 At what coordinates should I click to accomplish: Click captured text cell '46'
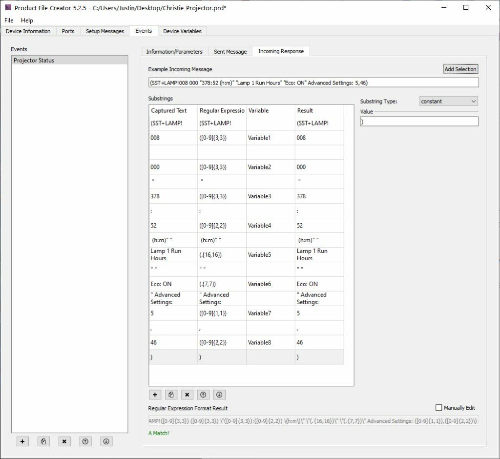[173, 342]
